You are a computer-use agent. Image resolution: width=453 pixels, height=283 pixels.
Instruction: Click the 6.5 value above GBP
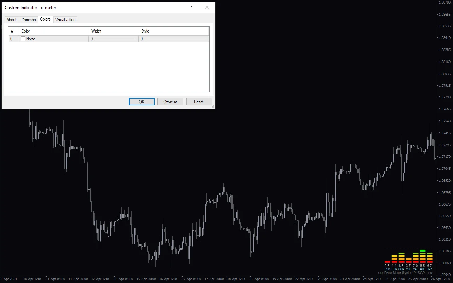click(x=401, y=266)
